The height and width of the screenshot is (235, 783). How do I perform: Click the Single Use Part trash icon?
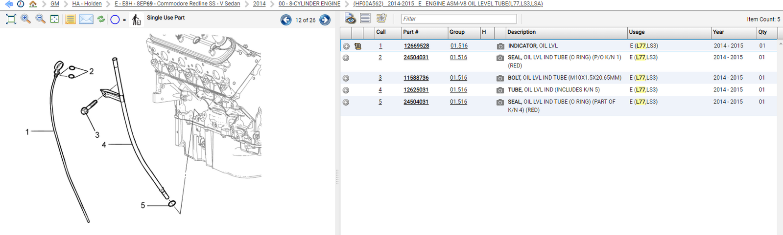pos(137,20)
